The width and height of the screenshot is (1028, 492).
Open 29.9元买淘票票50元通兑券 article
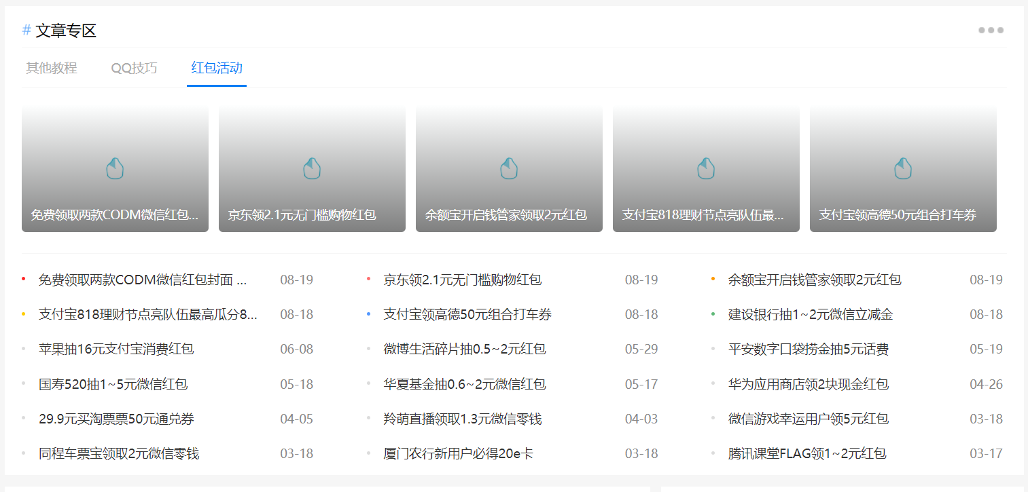pyautogui.click(x=116, y=419)
